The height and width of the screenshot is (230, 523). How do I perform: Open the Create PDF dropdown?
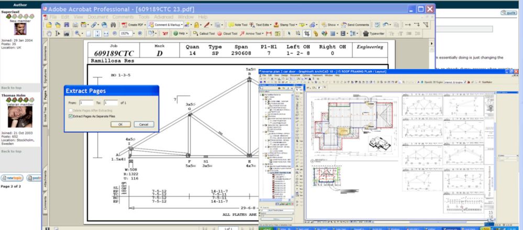[145, 25]
